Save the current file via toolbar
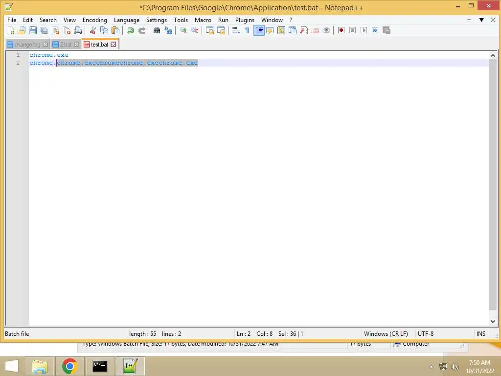Viewport: 501px width, 376px height. coord(33,30)
